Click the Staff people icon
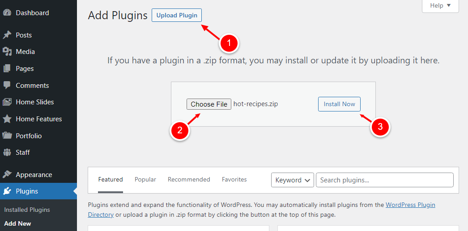468x231 pixels. pyautogui.click(x=7, y=152)
